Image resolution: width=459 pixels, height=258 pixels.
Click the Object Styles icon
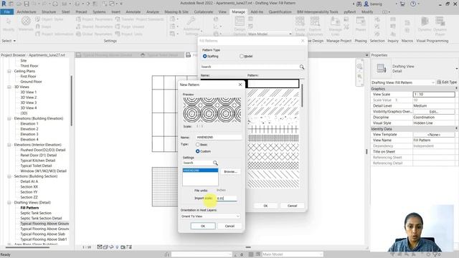(x=38, y=19)
